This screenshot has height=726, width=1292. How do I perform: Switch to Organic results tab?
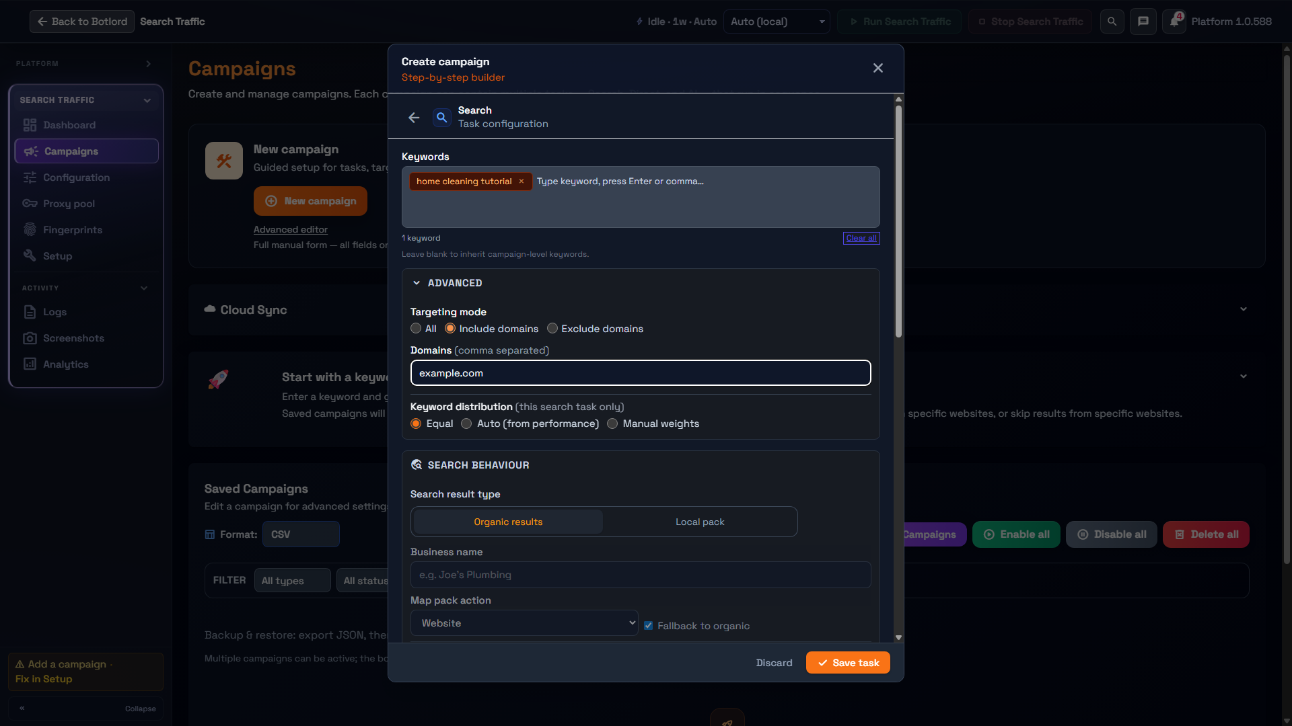pyautogui.click(x=508, y=522)
